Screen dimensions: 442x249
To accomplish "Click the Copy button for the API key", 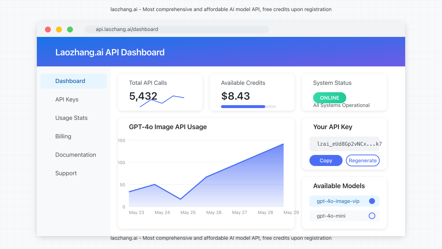I will point(326,160).
